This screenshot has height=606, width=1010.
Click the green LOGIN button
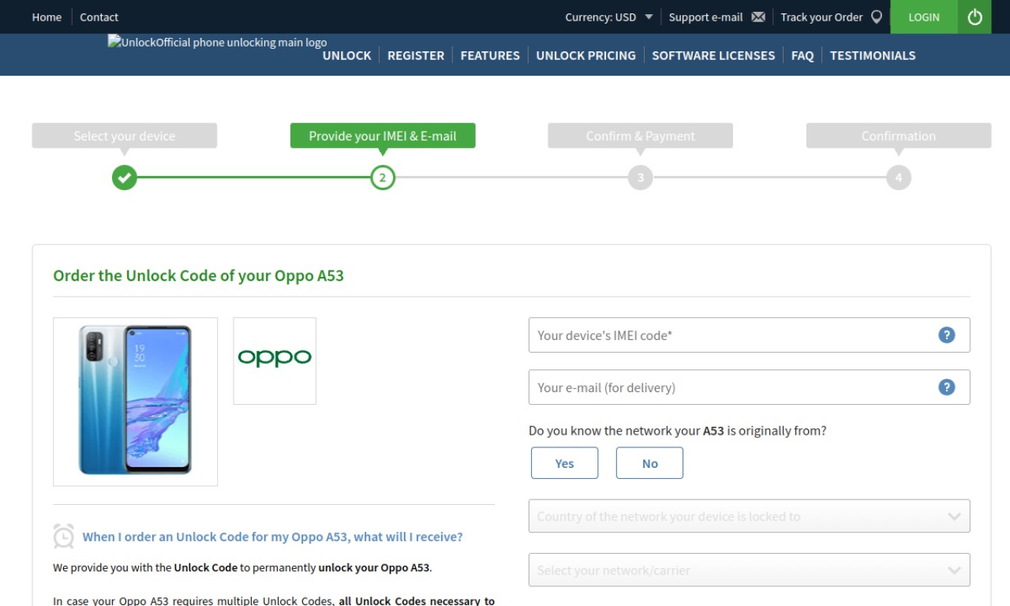pos(924,17)
